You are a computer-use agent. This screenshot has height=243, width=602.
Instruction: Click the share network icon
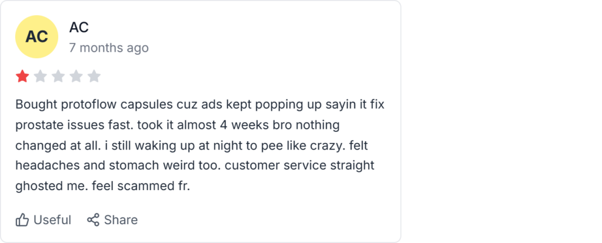coord(93,220)
